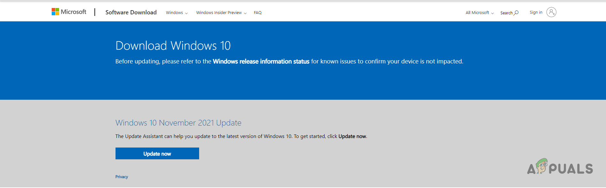The image size is (606, 188).
Task: Open the All Microsoft menu
Action: pos(477,13)
